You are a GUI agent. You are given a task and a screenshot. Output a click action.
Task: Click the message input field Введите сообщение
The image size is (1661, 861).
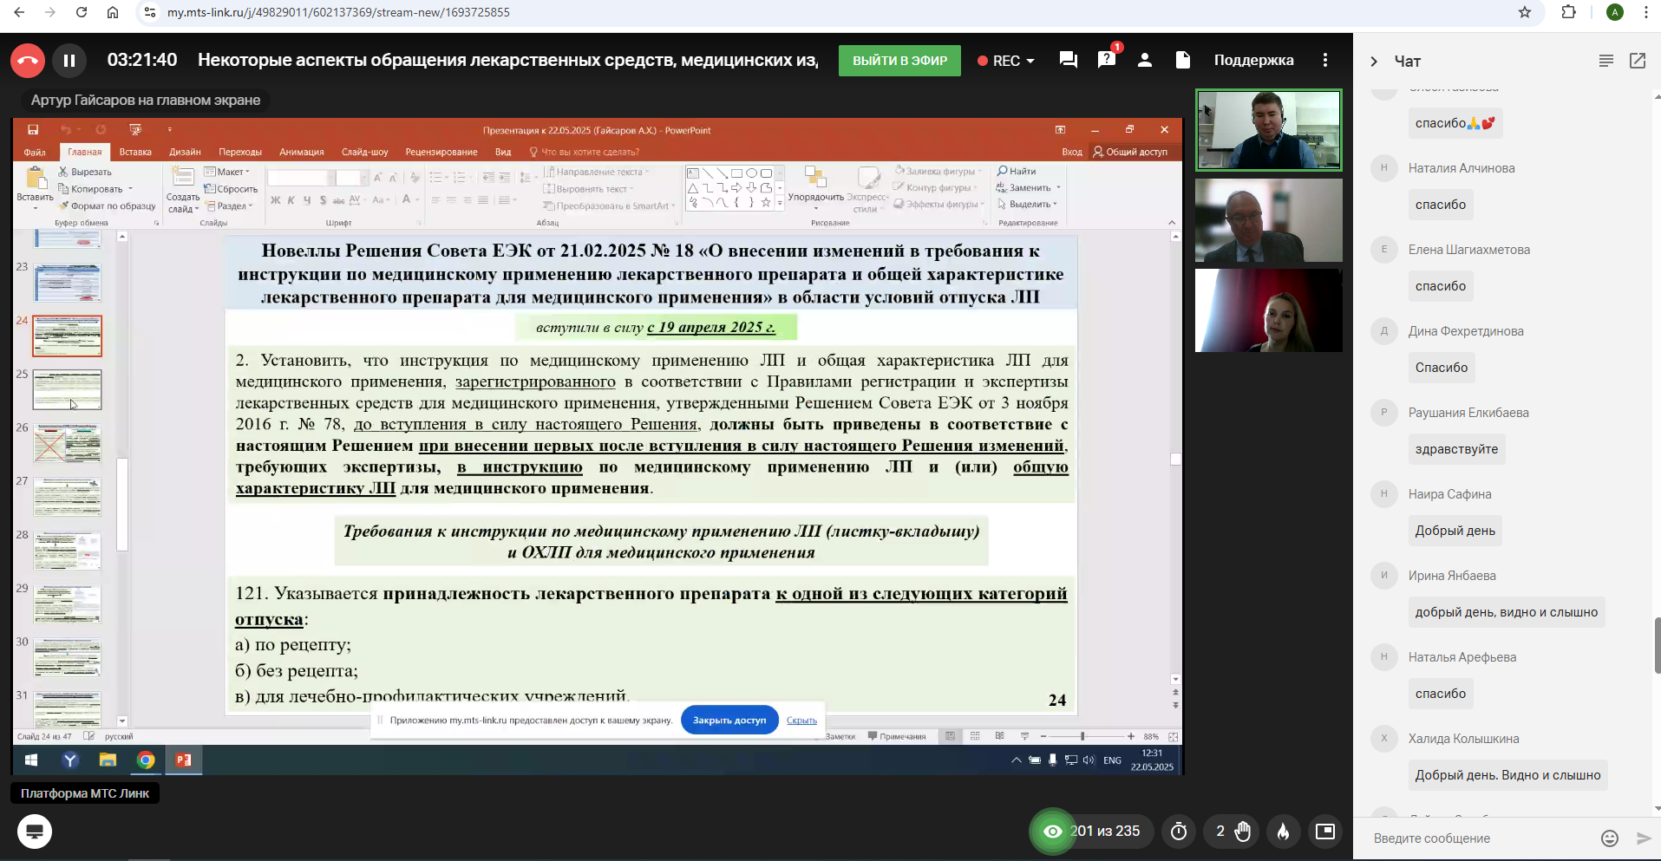[1479, 838]
